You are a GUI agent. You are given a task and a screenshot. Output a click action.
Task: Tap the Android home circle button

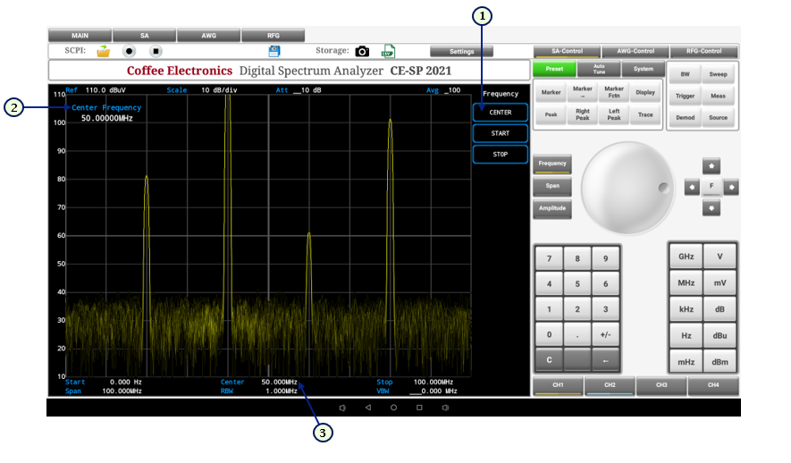393,408
